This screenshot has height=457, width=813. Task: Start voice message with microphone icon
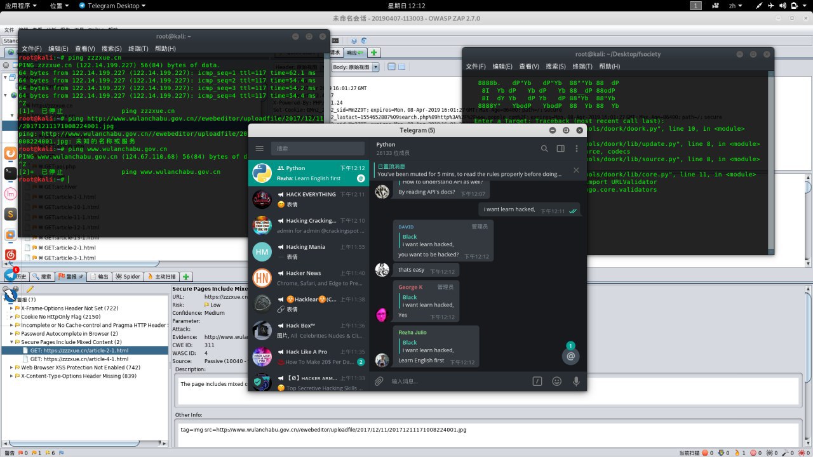[x=577, y=381]
